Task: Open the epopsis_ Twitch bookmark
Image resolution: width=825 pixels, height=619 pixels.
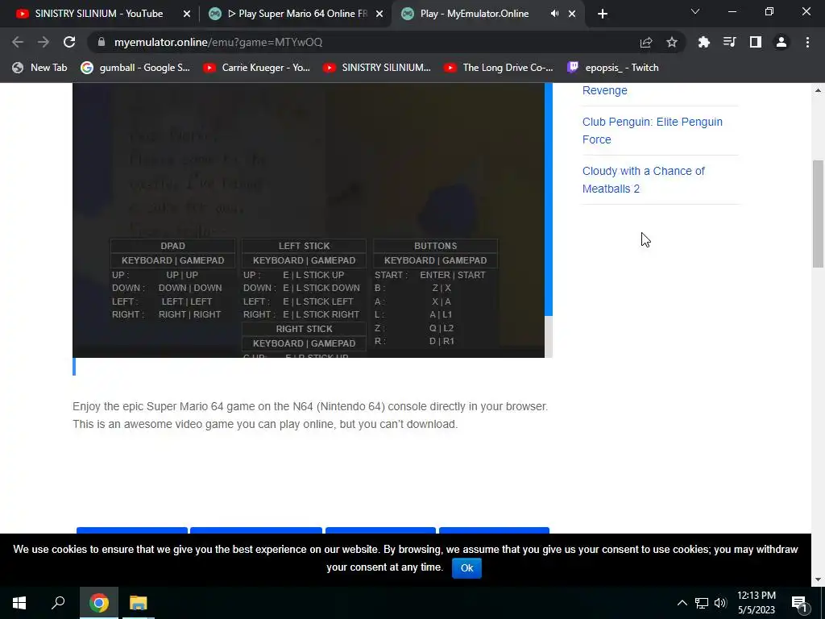Action: pos(613,68)
